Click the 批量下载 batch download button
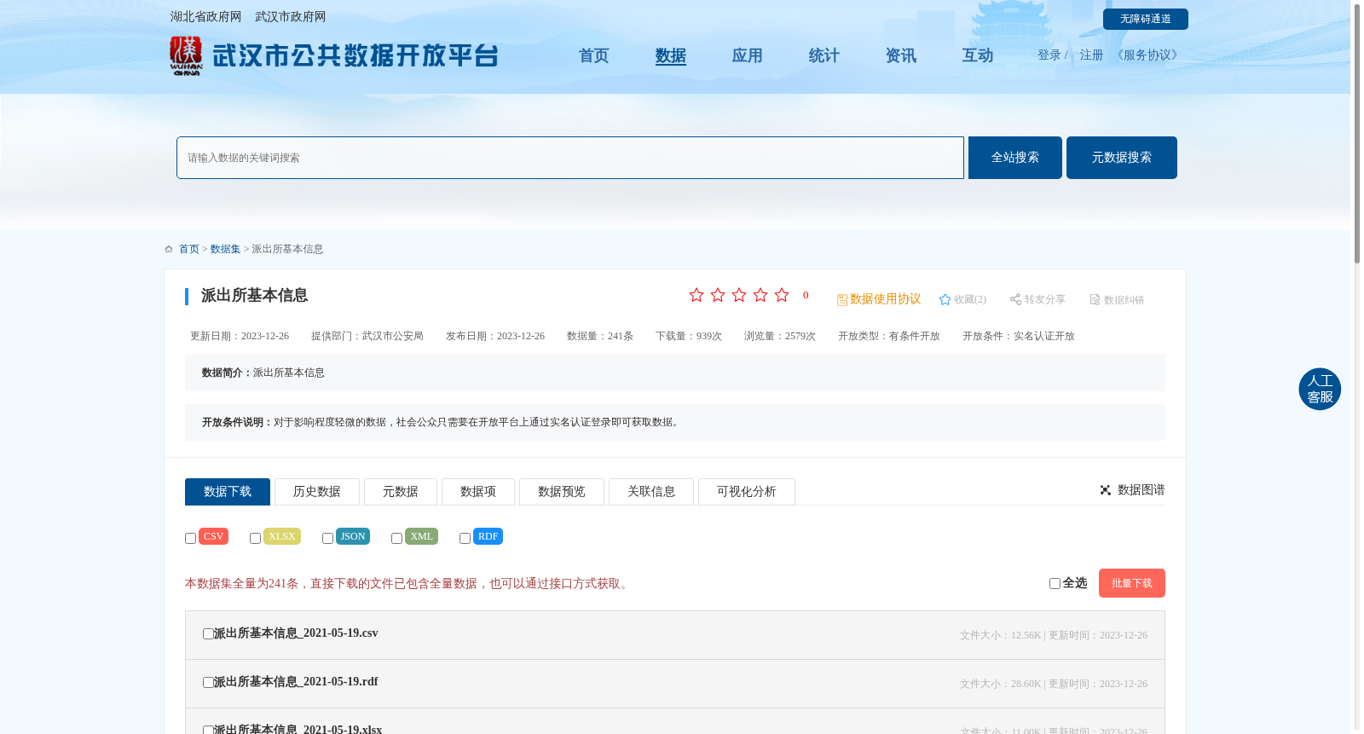The width and height of the screenshot is (1364, 734). click(1132, 583)
